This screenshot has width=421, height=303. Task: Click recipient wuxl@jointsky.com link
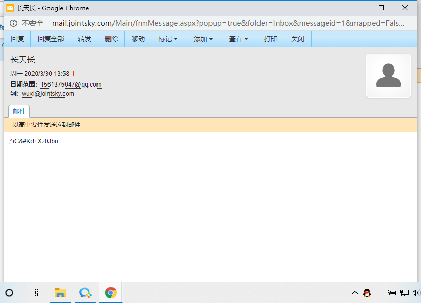[48, 94]
